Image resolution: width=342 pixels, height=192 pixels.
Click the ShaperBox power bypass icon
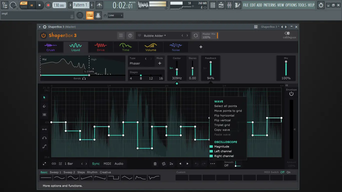(x=44, y=35)
